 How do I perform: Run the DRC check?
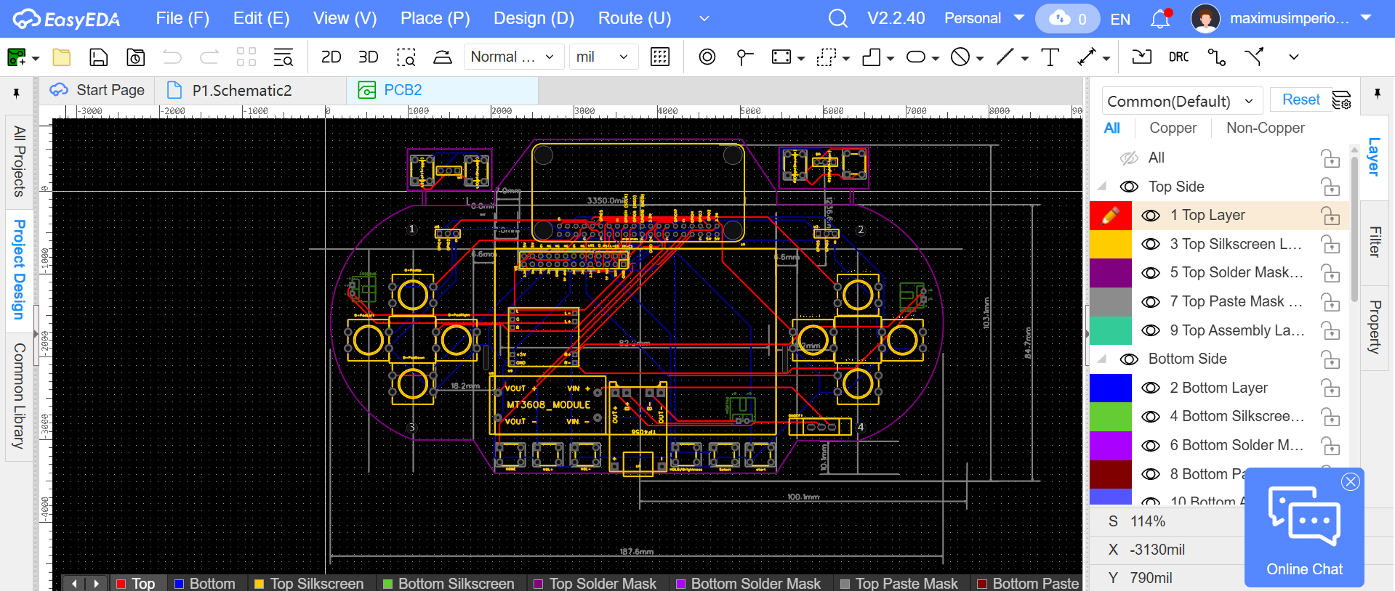tap(1178, 57)
